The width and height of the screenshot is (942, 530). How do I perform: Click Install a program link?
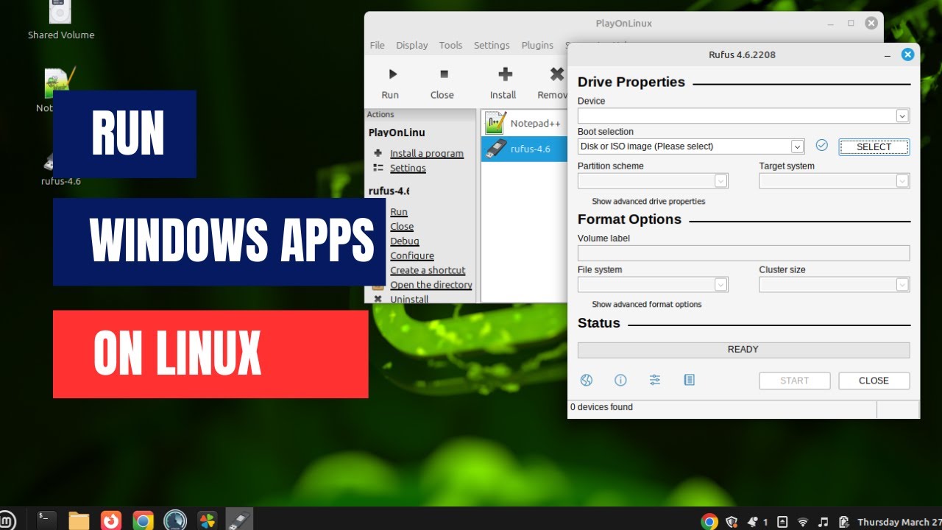click(x=427, y=153)
